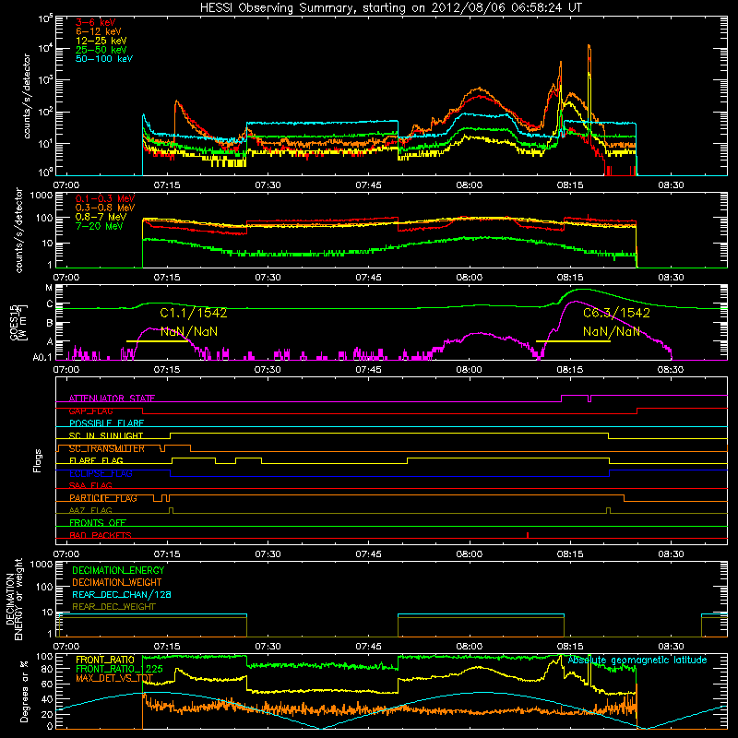The image size is (738, 738).
Task: Click the SAA_FLAG label
Action: pyautogui.click(x=90, y=486)
